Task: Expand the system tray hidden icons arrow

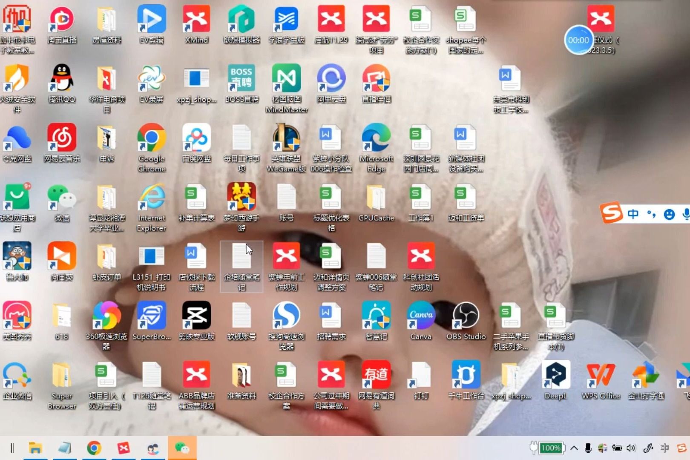Action: pos(574,448)
